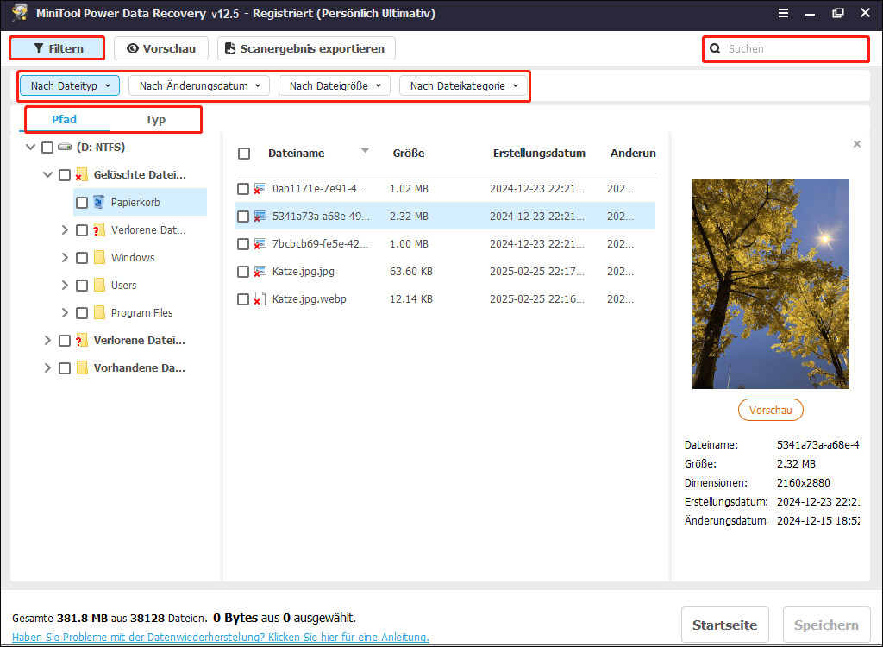Screen dimensions: 883x647
Task: Click Gelöschte Datei... folder icon with red X
Action: (82, 175)
